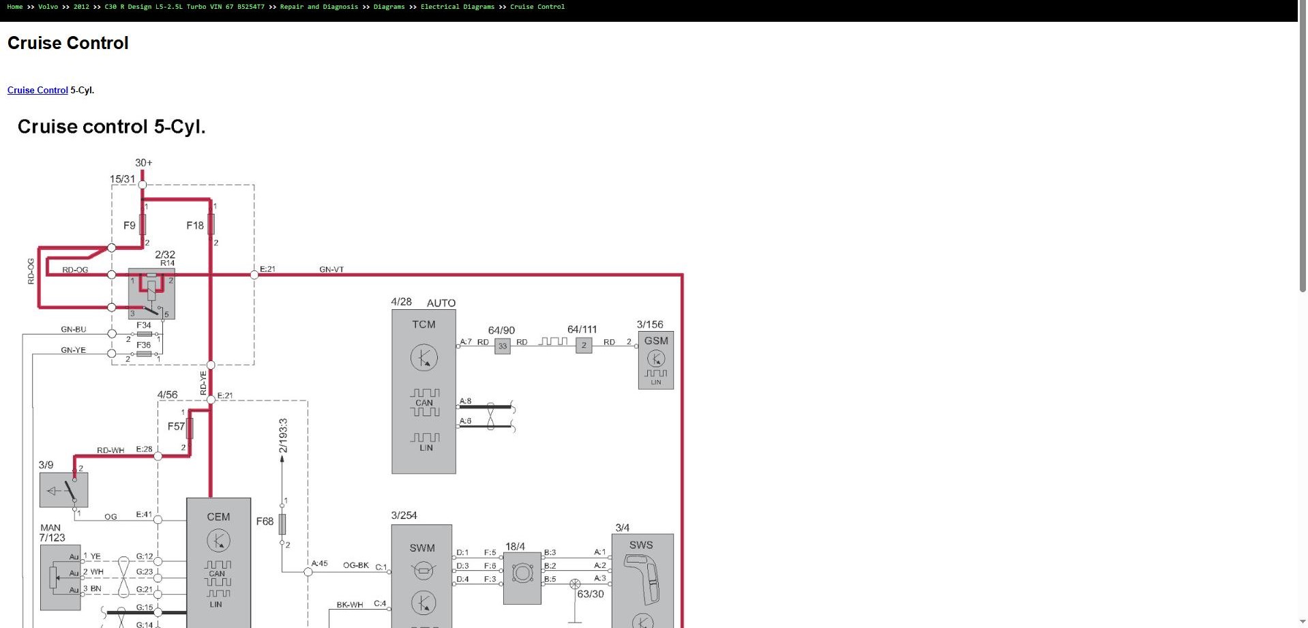Screen dimensions: 1308x628
Task: Click the F9 fuse label
Action: coord(129,225)
